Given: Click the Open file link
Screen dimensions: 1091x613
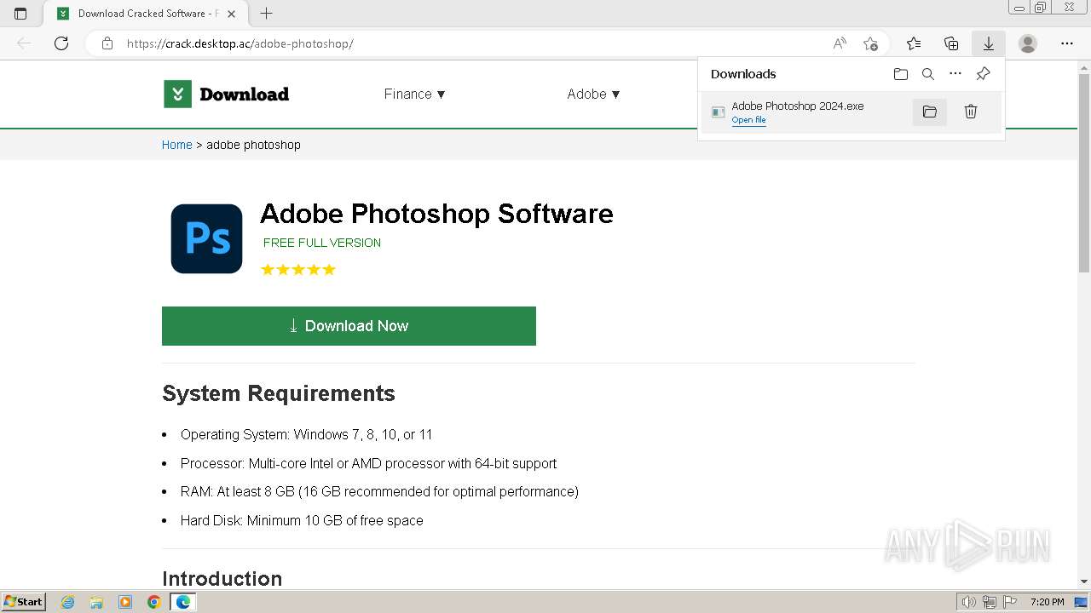Looking at the screenshot, I should [748, 120].
